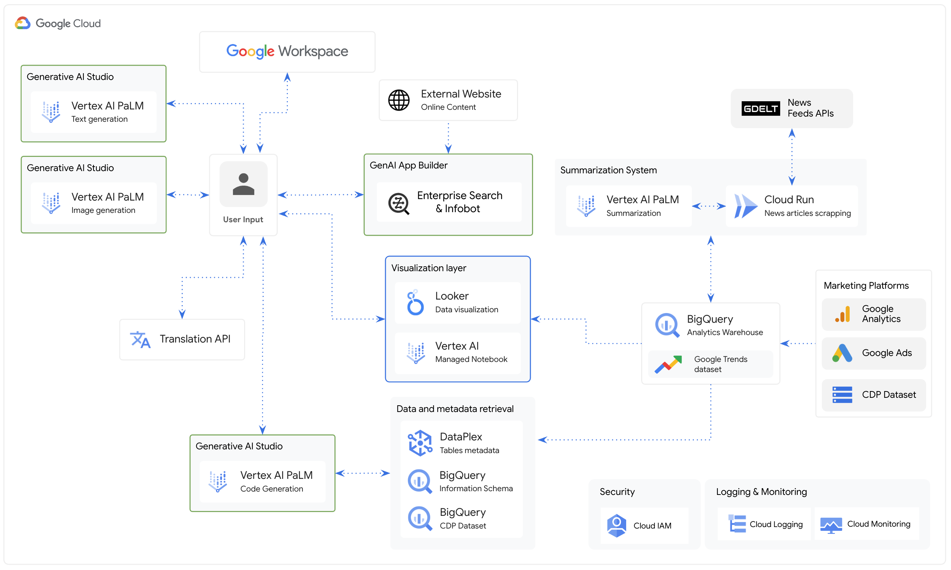Click the Google Analytics icon
951x570 pixels.
coord(843,314)
